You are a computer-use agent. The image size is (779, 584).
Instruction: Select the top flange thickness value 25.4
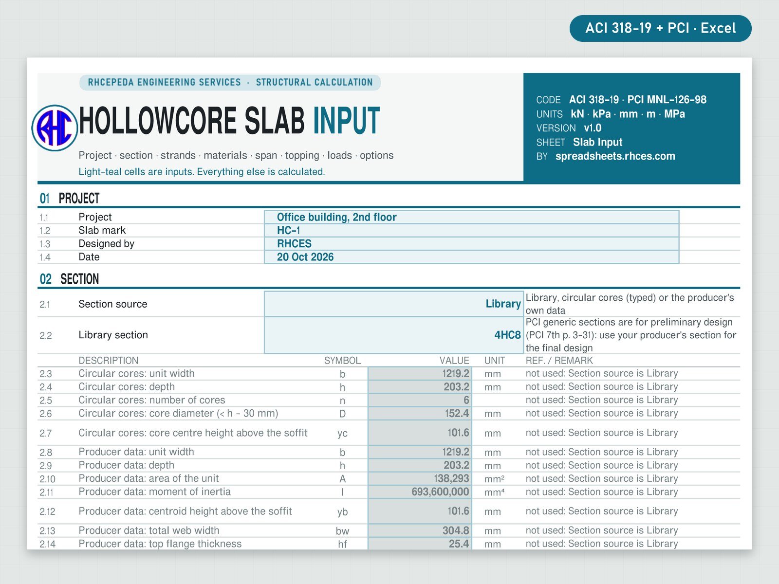pyautogui.click(x=420, y=544)
